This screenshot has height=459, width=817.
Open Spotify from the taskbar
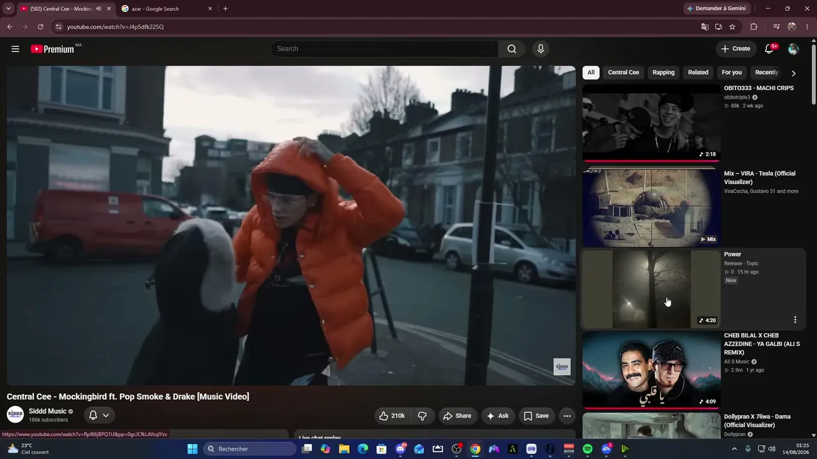pyautogui.click(x=587, y=449)
